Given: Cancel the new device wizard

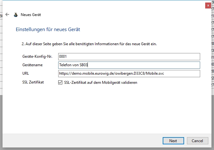Looking at the screenshot, I should point(197,141).
